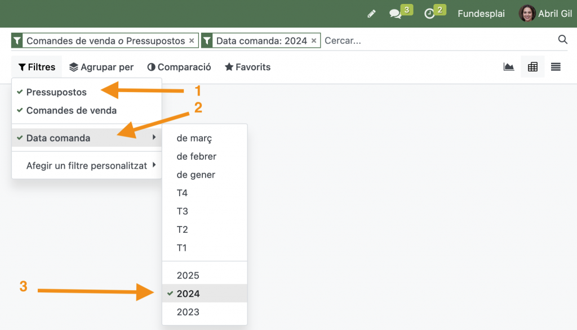Switch to list view
The image size is (577, 330).
click(556, 67)
